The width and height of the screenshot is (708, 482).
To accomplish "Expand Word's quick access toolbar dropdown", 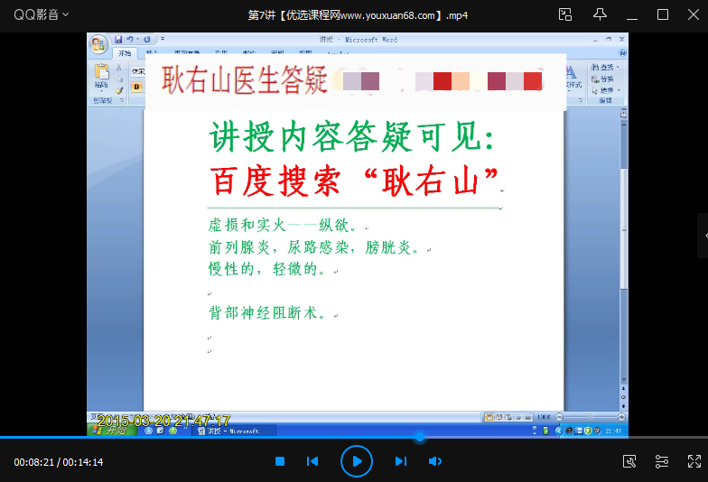I will click(x=162, y=40).
